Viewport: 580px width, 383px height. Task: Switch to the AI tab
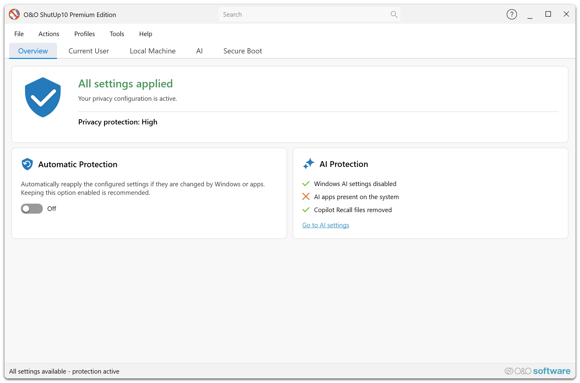click(199, 51)
